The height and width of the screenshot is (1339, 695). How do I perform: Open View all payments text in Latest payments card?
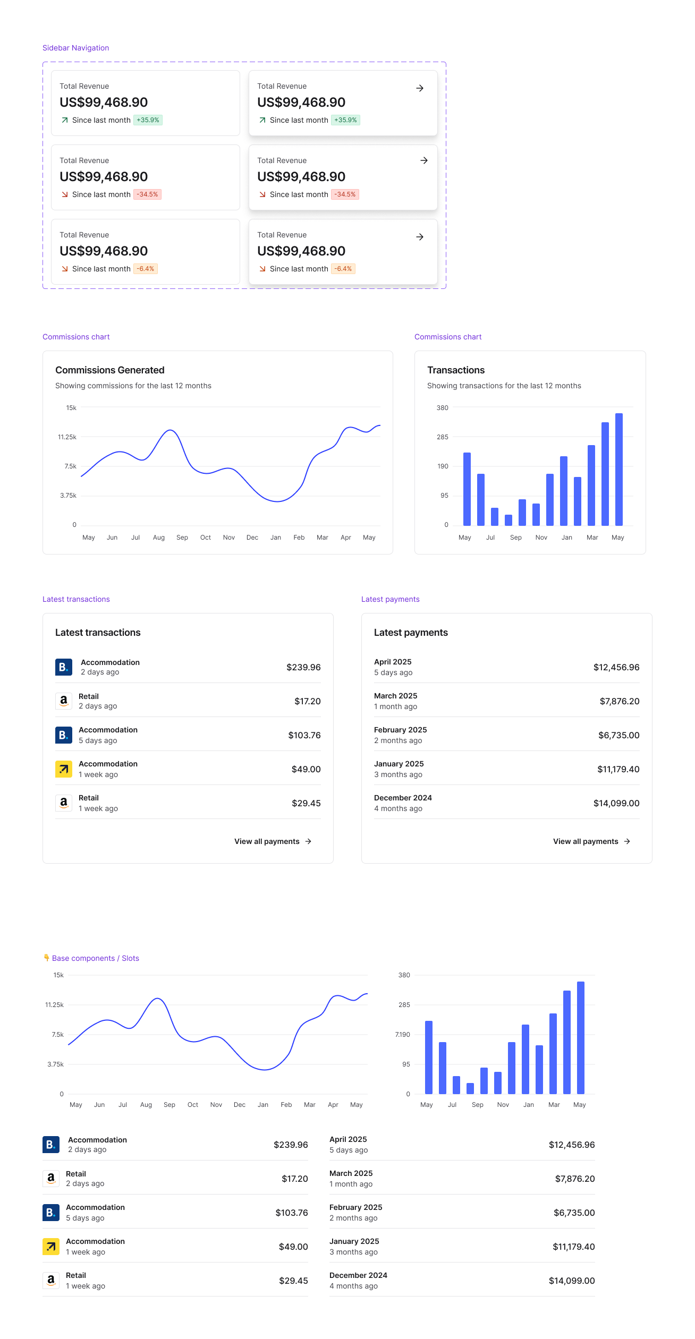[x=586, y=841]
